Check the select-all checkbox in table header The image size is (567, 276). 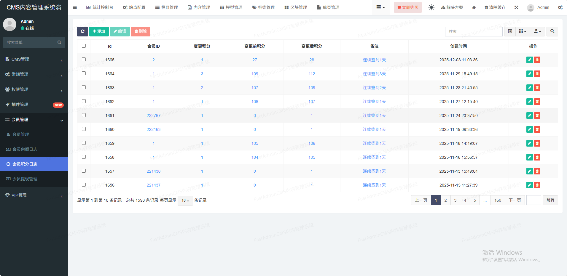84,46
